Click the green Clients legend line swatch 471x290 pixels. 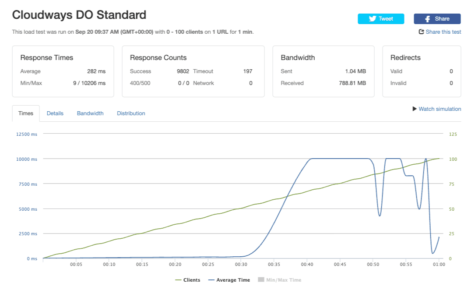[178, 280]
